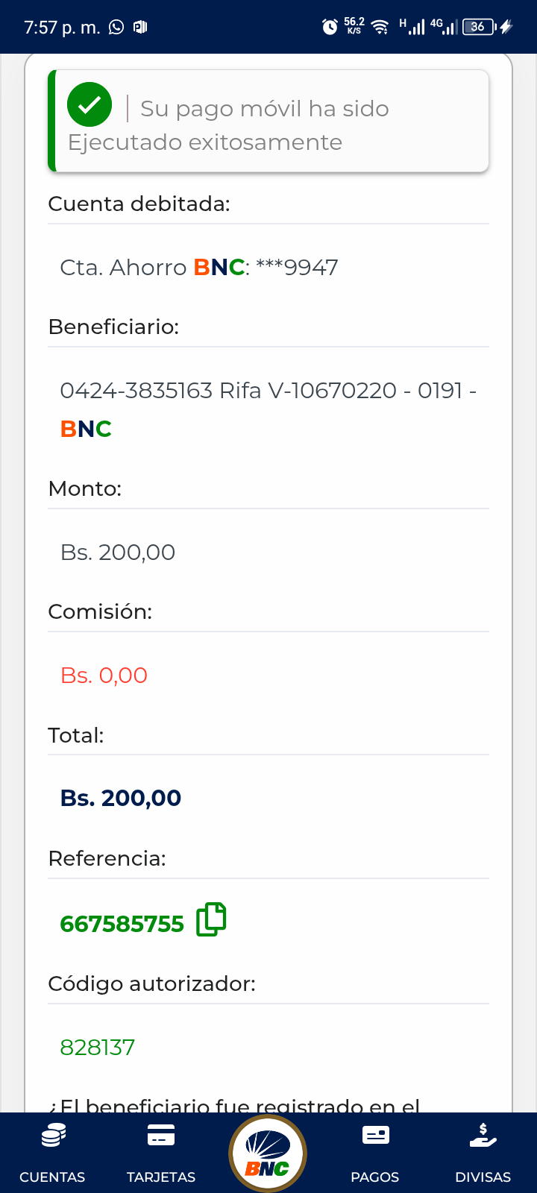The height and width of the screenshot is (1193, 537).
Task: Tap the Pagos icon in bottom bar
Action: (x=375, y=1136)
